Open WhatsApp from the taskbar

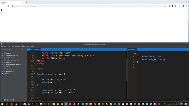(x=139, y=104)
